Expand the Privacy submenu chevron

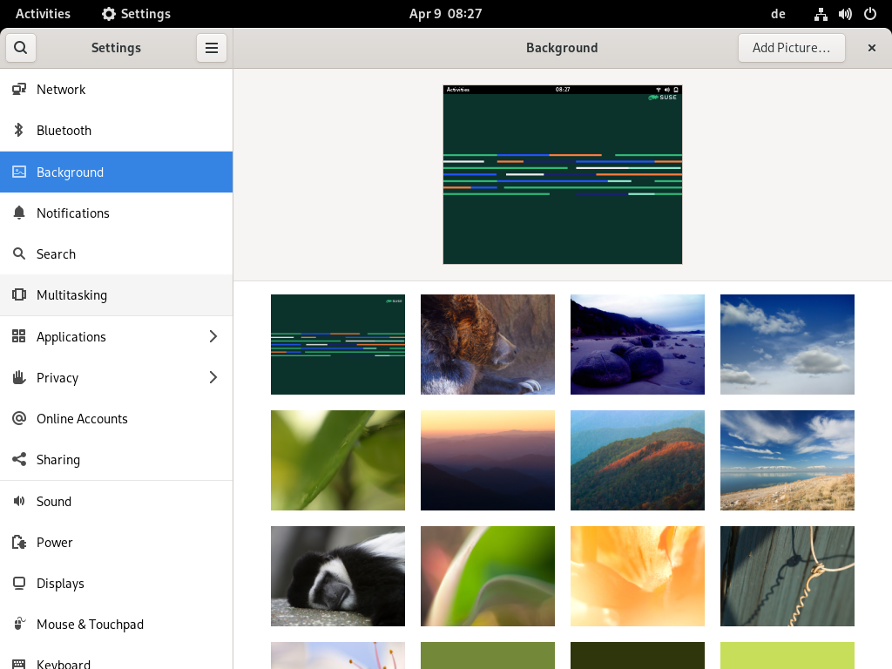point(213,378)
